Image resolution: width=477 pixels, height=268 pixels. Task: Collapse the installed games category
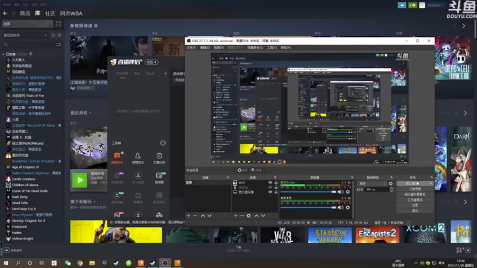coord(4,54)
